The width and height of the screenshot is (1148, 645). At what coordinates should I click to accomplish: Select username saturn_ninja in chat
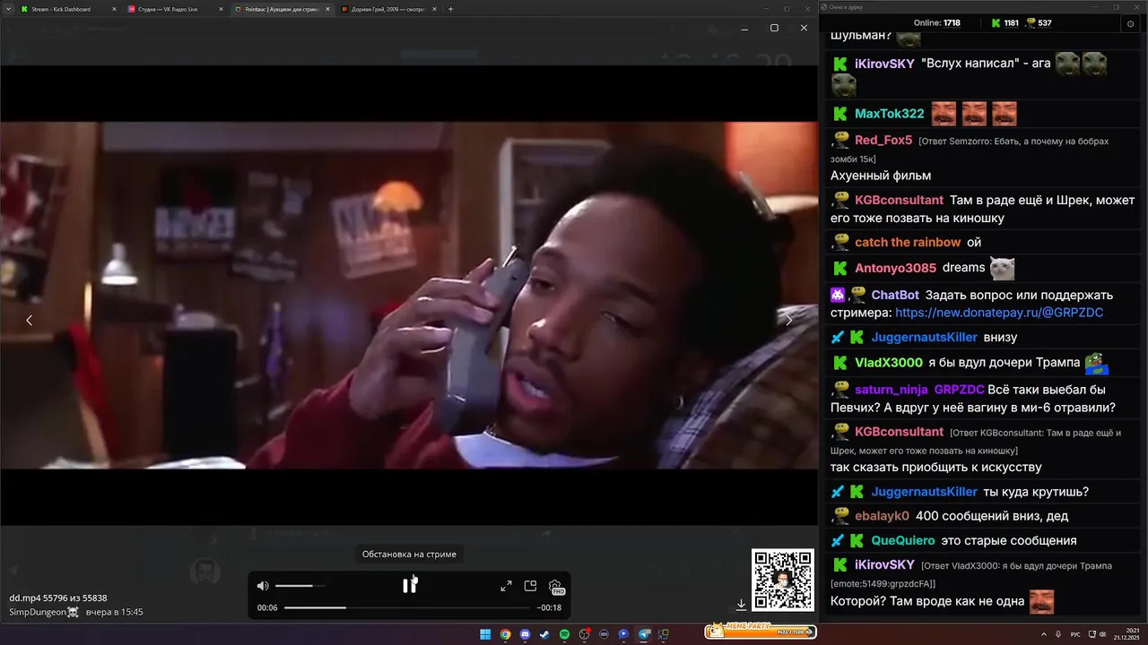point(891,390)
